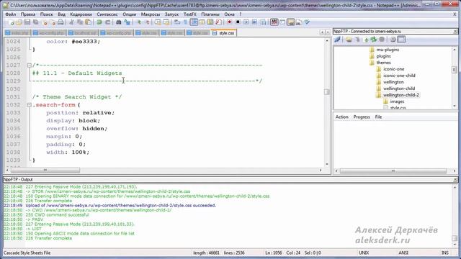The image size is (461, 259).
Task: Open the Кодировки menu
Action: click(x=81, y=14)
